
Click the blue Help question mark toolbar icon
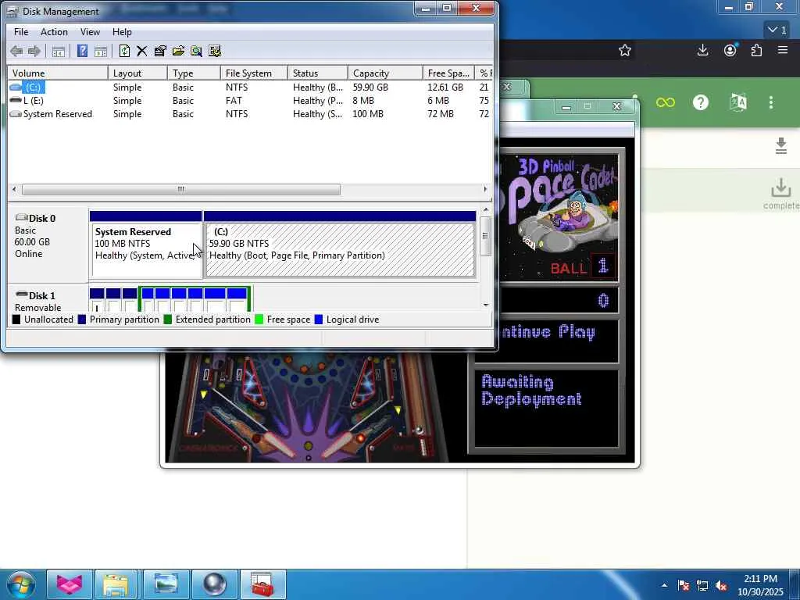point(81,51)
